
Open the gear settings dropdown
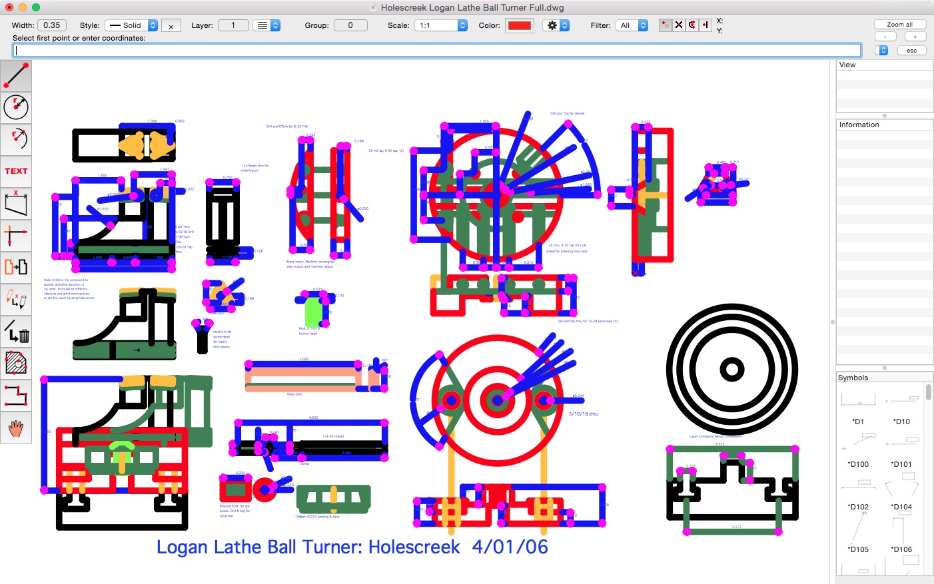tap(556, 25)
